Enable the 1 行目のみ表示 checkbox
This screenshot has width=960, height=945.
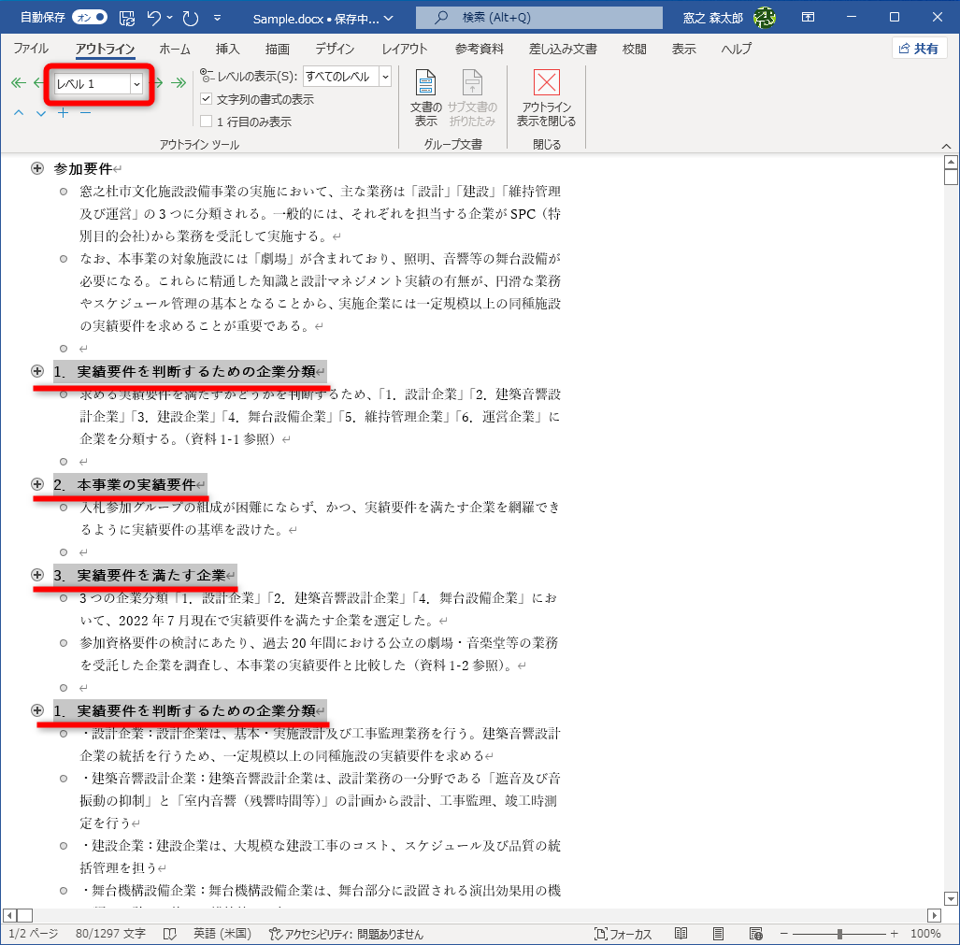(x=208, y=120)
